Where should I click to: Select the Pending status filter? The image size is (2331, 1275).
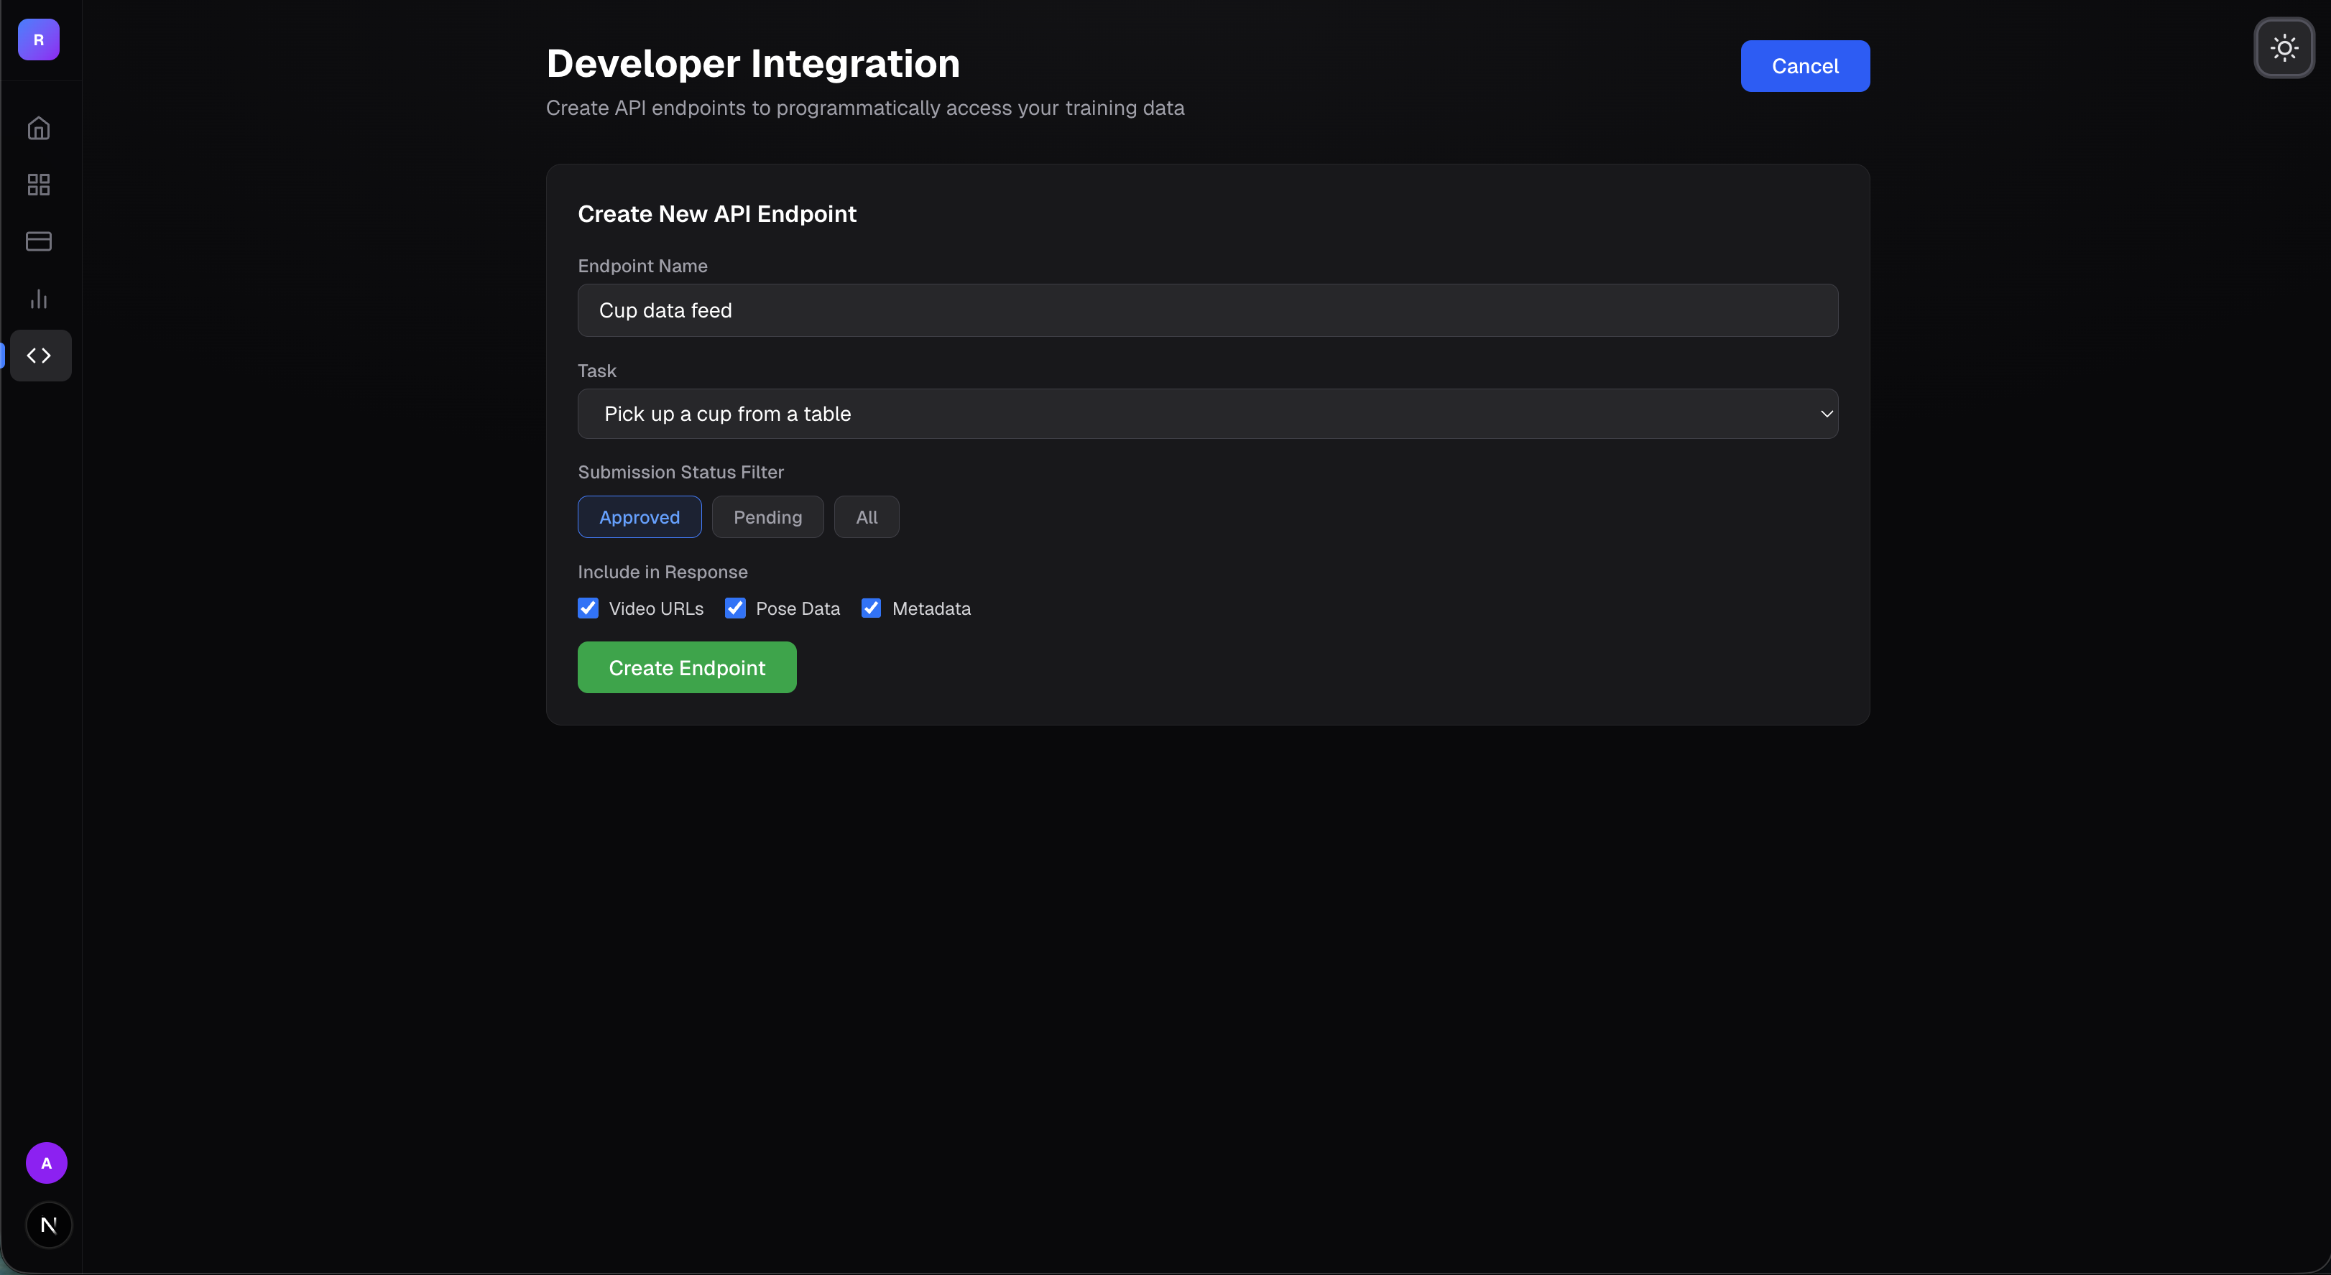click(767, 516)
